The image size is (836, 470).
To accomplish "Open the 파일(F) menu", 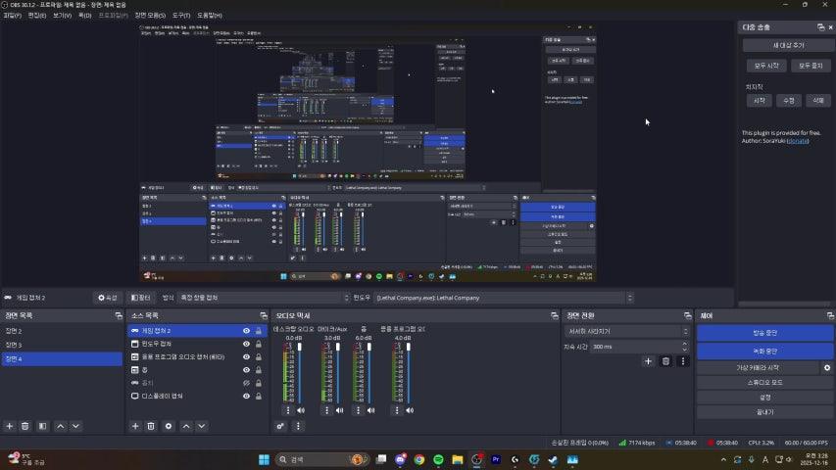I will 13,16.
